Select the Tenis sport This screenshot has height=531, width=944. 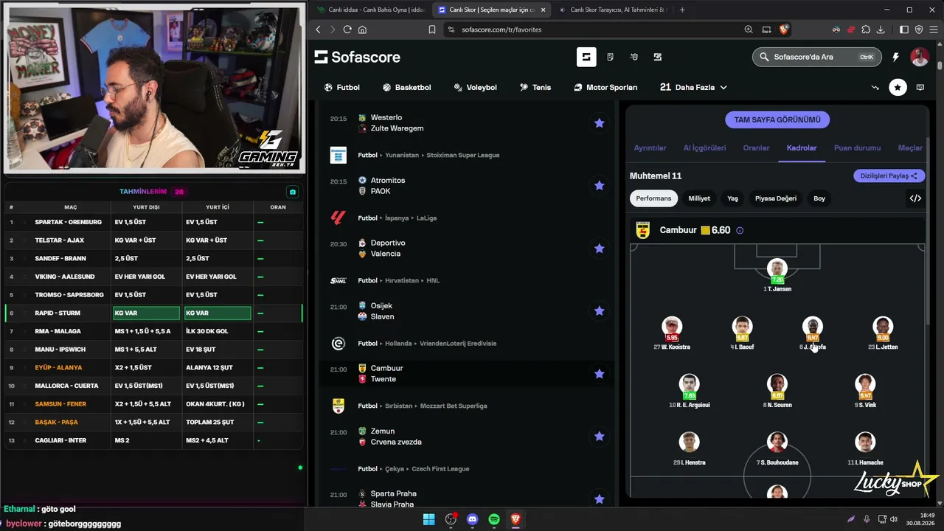[x=535, y=87]
